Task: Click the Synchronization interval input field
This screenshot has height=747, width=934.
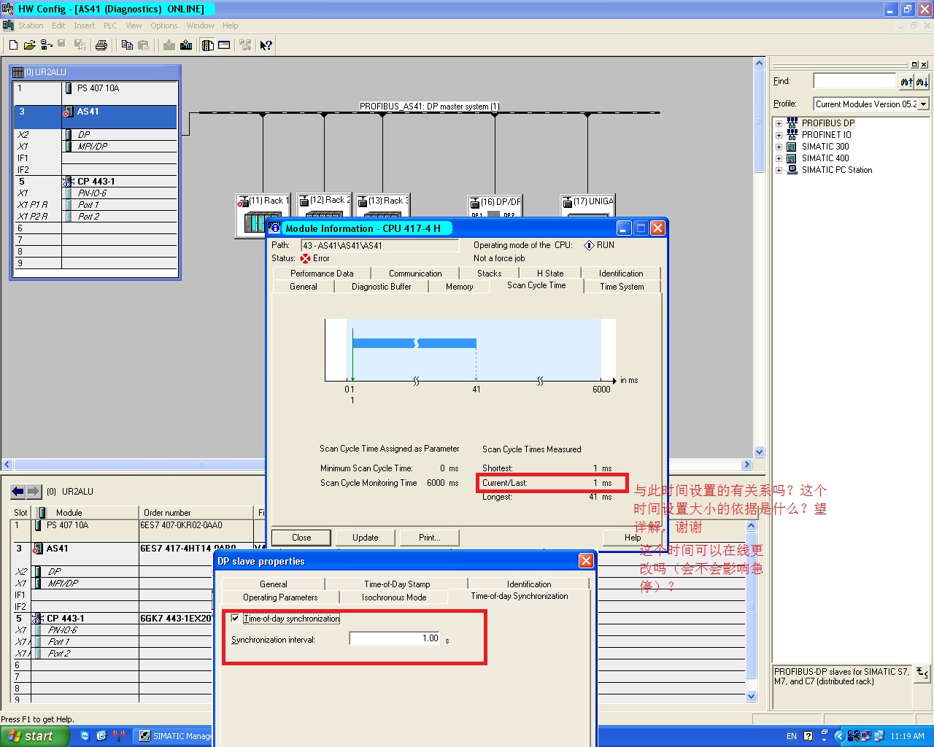Action: (395, 638)
